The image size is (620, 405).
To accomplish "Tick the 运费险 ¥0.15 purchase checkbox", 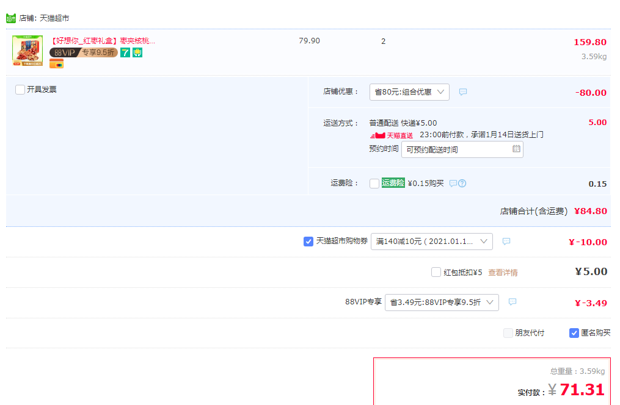I will pyautogui.click(x=374, y=184).
